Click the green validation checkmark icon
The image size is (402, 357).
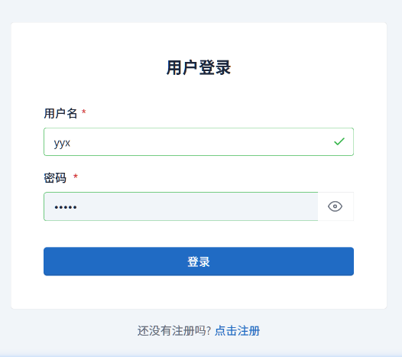tap(339, 141)
